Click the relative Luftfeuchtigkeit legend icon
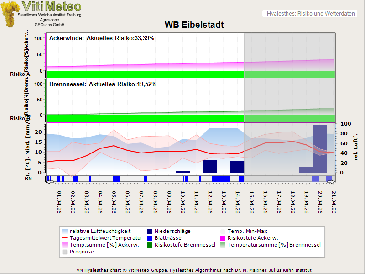 point(64,231)
